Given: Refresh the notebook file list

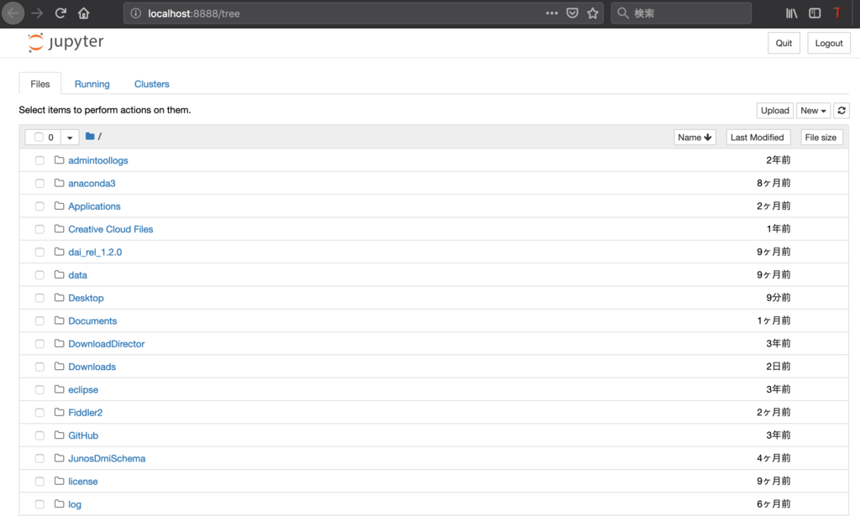Looking at the screenshot, I should tap(842, 110).
